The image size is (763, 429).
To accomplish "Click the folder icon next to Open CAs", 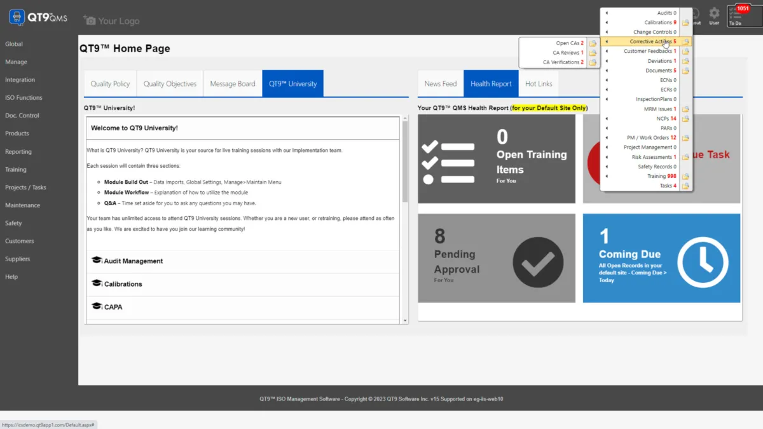I will point(593,43).
